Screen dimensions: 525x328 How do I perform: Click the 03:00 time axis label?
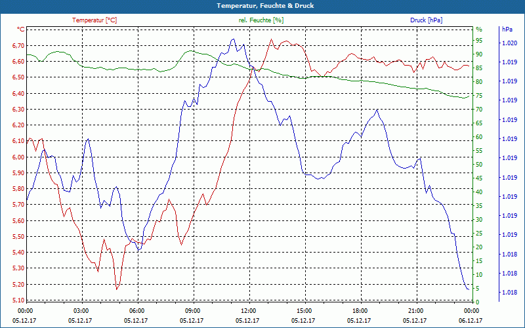pos(81,310)
